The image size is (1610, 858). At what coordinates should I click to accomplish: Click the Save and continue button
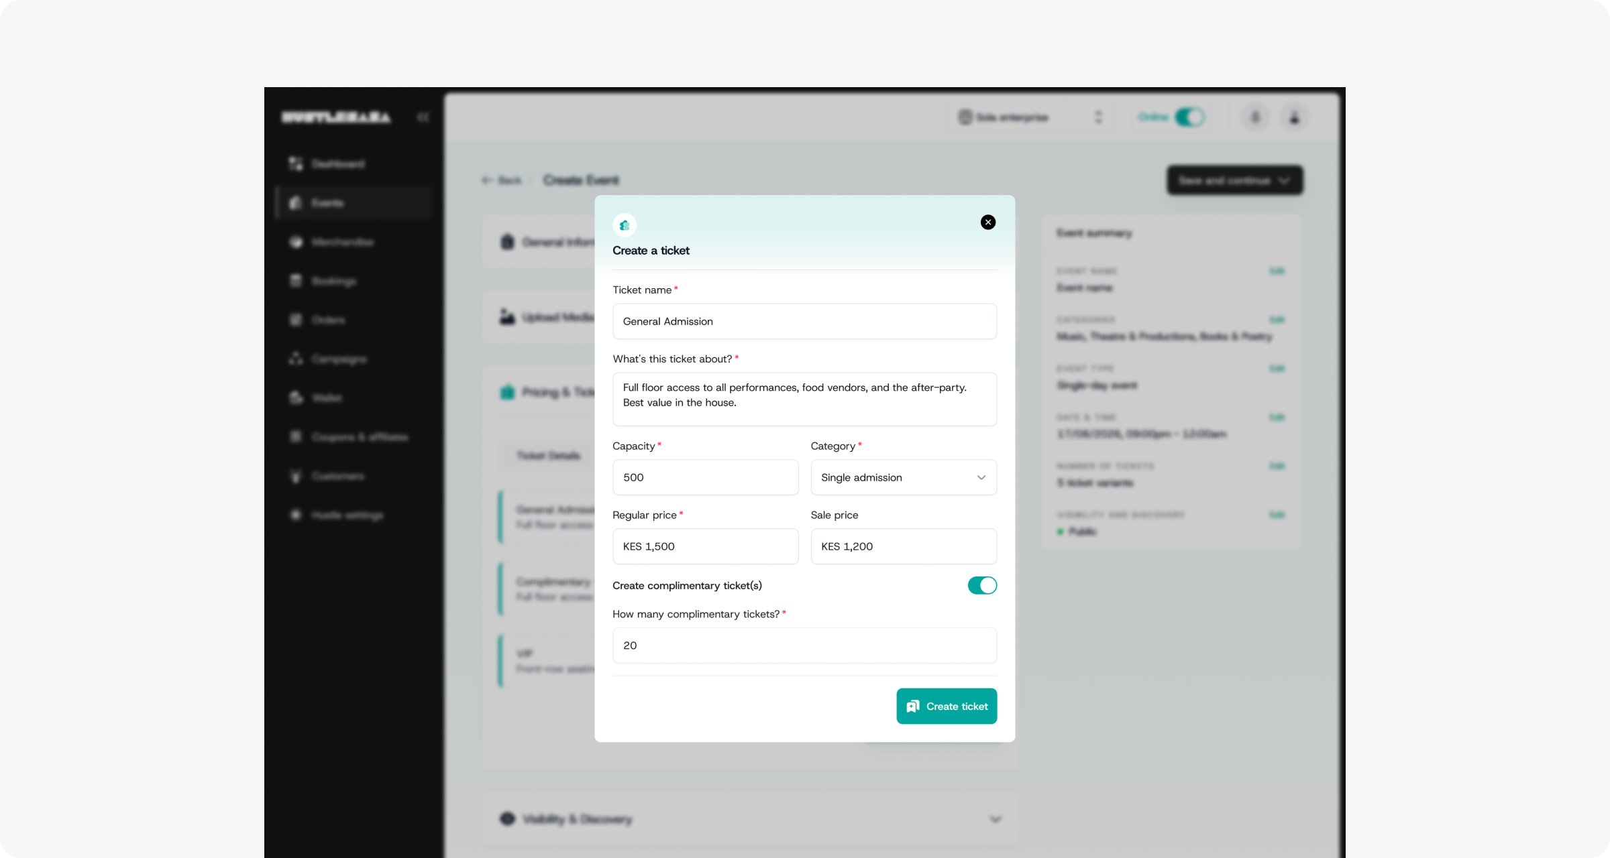pyautogui.click(x=1234, y=180)
